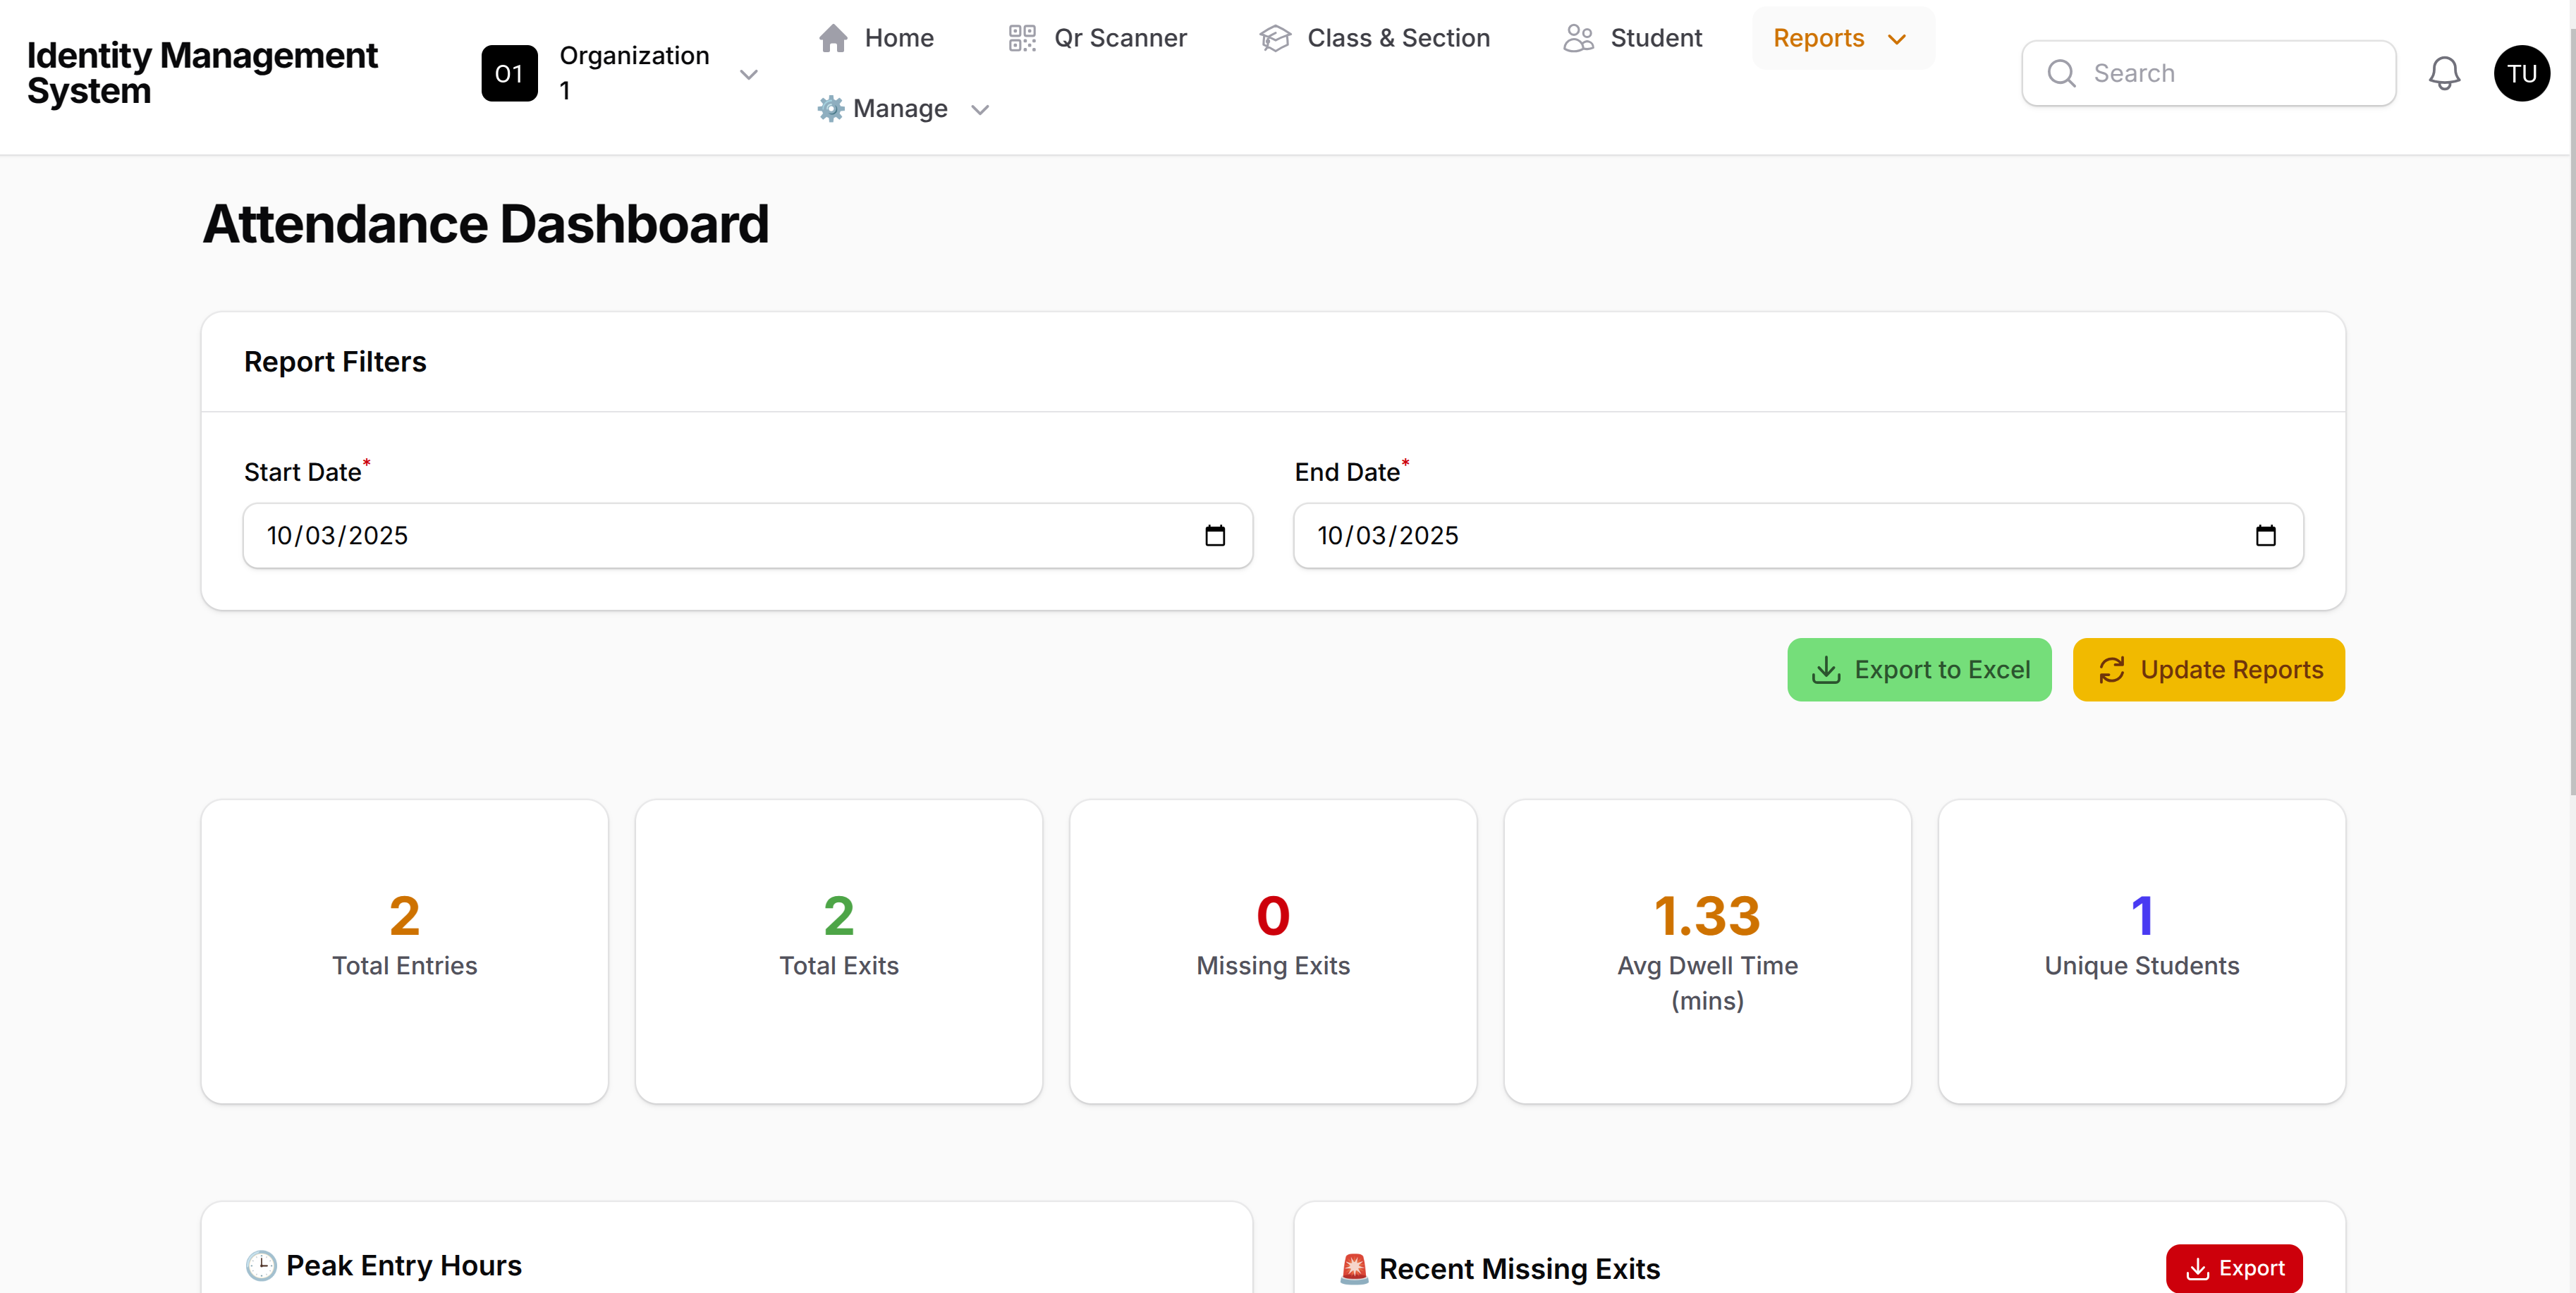Viewport: 2576px width, 1293px height.
Task: Open the TU user avatar menu
Action: (x=2520, y=73)
